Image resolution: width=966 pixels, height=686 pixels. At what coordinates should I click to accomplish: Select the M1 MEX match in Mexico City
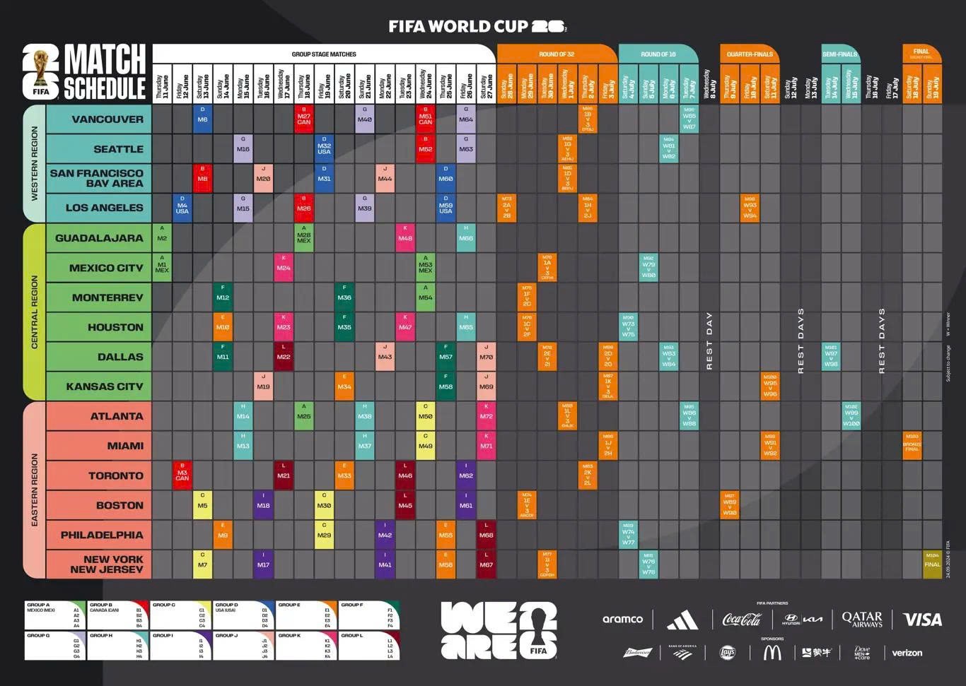coord(162,268)
